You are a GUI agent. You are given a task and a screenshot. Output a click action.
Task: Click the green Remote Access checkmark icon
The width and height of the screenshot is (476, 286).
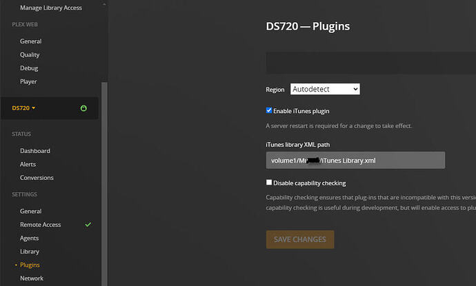[x=88, y=225]
